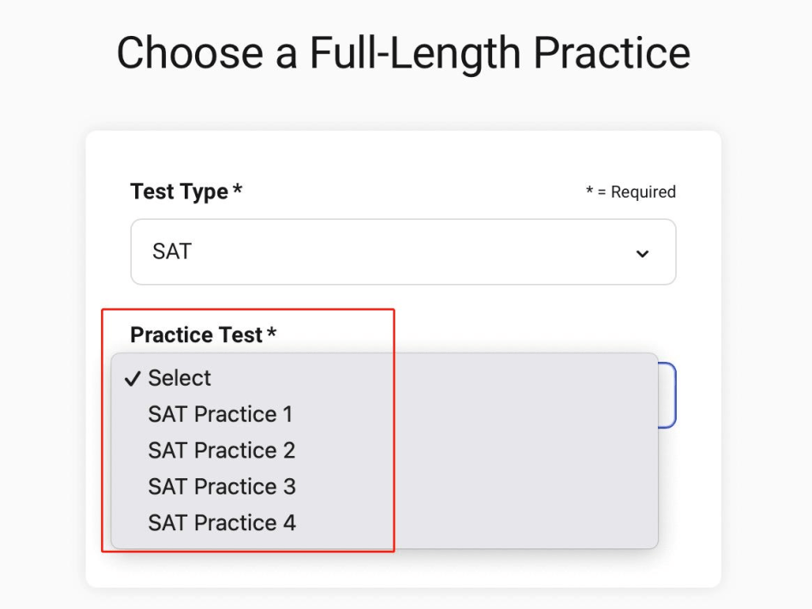Keep the default Select placeholder option
Screen dimensions: 812x609
[180, 378]
